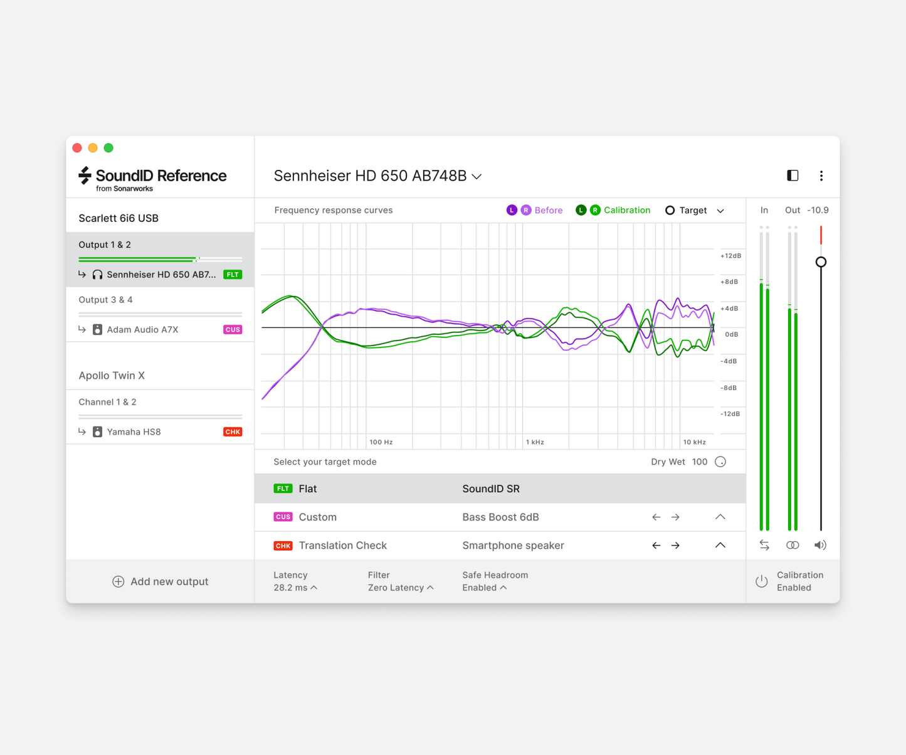Click the Calibration Enabled label
The height and width of the screenshot is (755, 906).
pos(800,581)
